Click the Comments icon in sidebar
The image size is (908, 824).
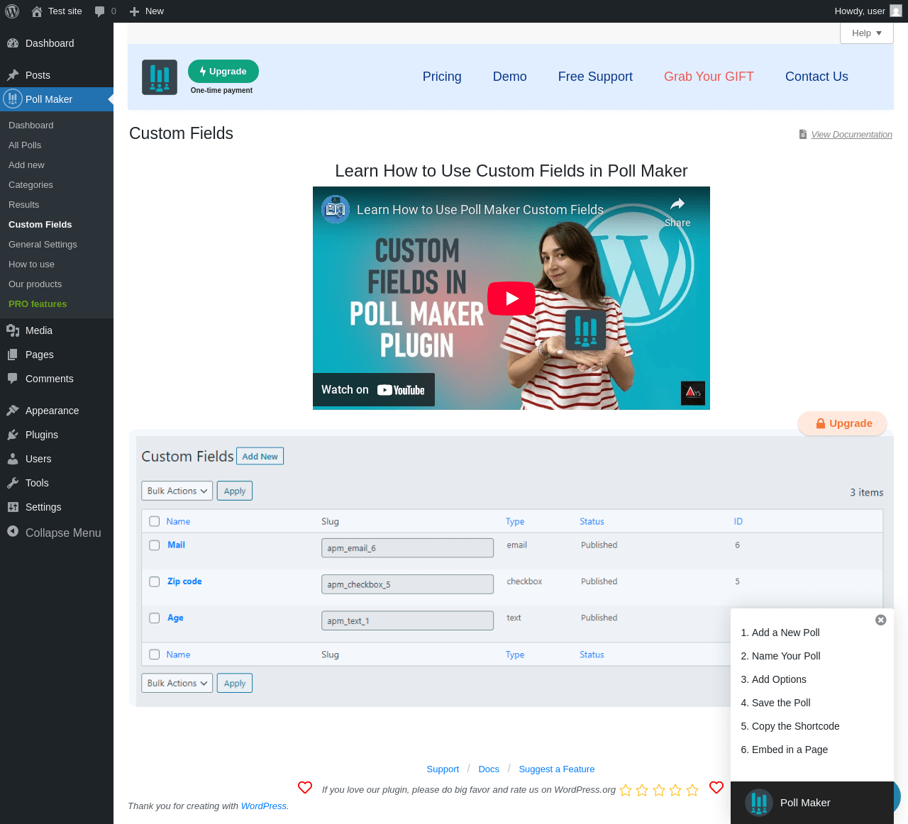(x=13, y=379)
